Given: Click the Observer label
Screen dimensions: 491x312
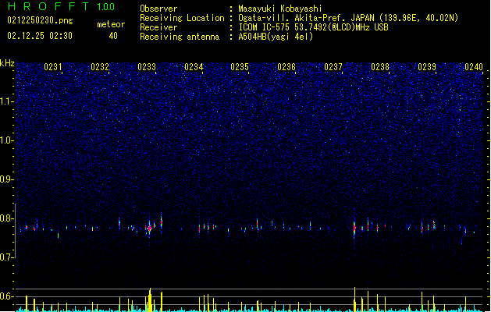Looking at the screenshot, I should tap(158, 9).
